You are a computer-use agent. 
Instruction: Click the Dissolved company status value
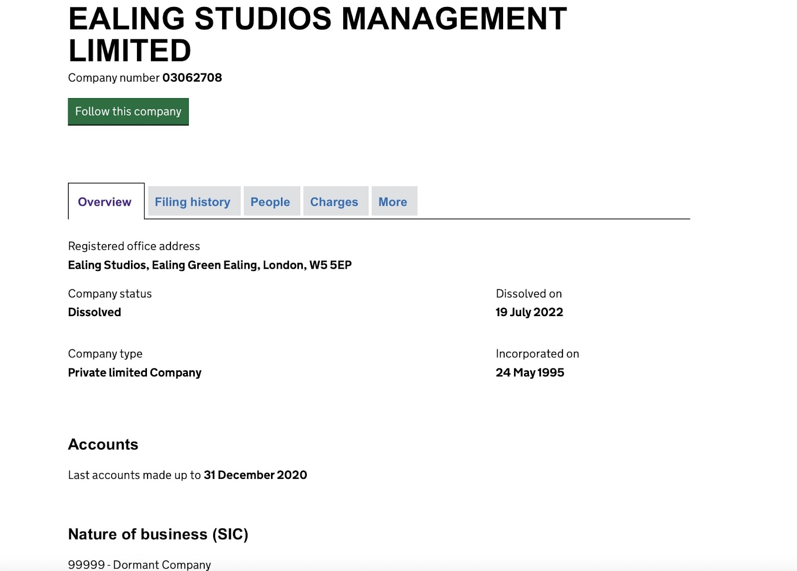pyautogui.click(x=95, y=312)
